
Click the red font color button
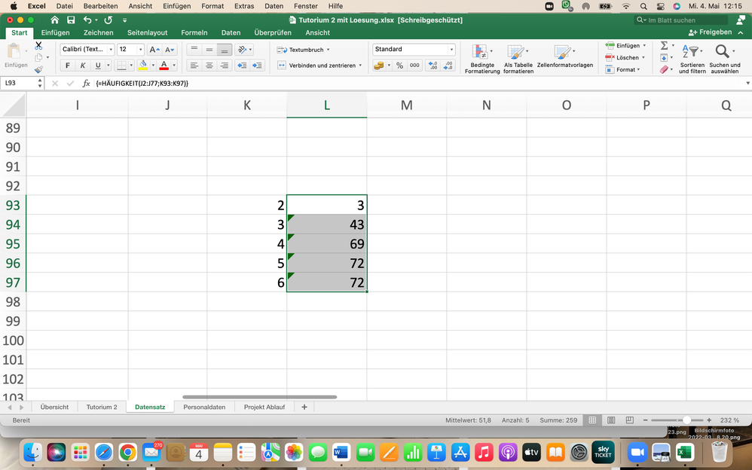pyautogui.click(x=164, y=66)
